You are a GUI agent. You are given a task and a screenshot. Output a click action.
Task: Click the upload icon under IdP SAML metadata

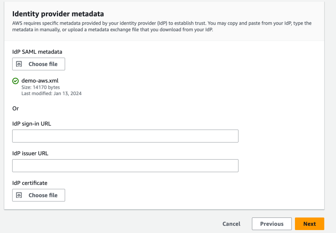19,64
